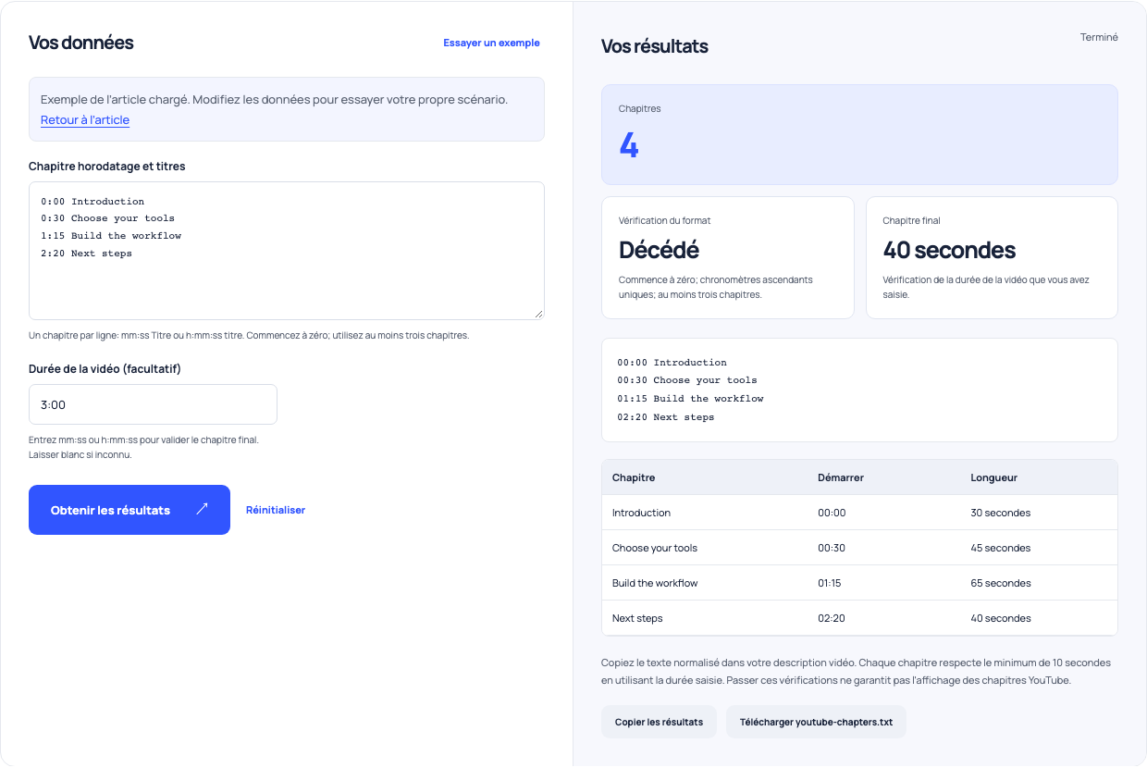1147x768 pixels.
Task: Click start time 00:30 in the table
Action: click(832, 548)
